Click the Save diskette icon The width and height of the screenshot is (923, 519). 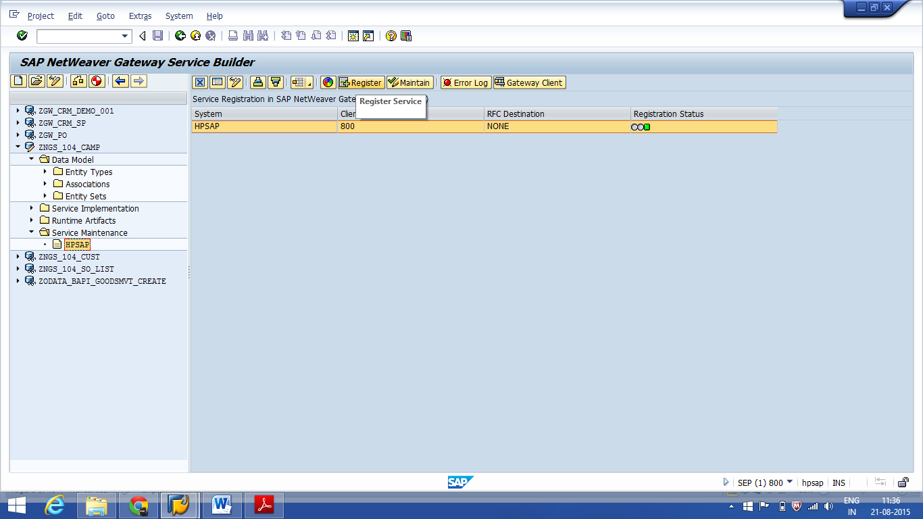pyautogui.click(x=157, y=36)
